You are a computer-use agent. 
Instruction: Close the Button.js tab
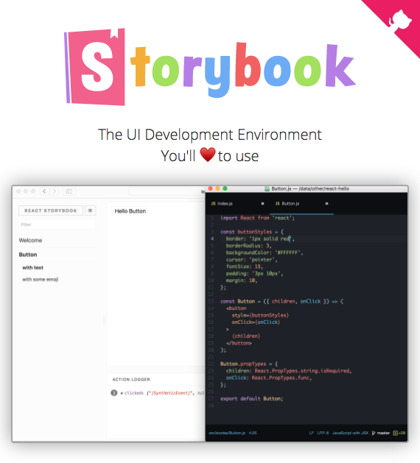click(326, 204)
